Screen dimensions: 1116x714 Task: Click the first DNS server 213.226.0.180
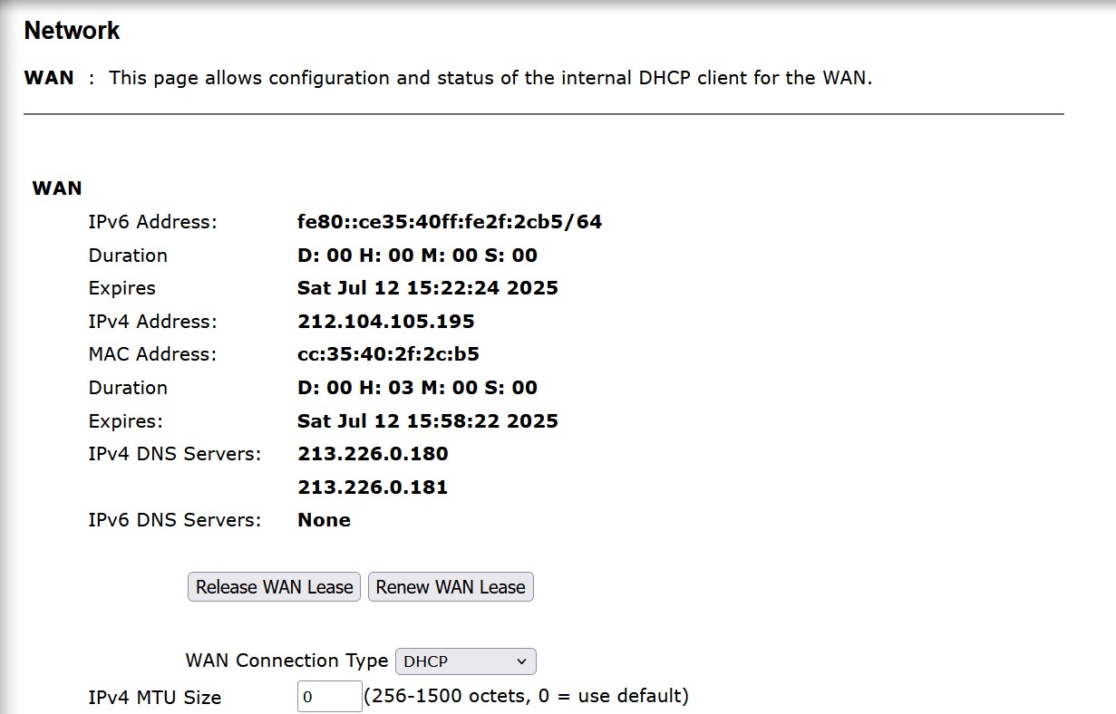[x=373, y=454]
